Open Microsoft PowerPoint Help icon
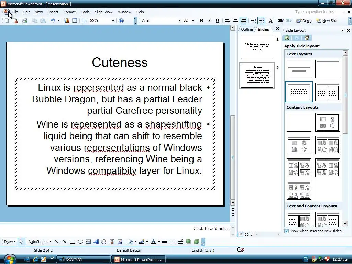This screenshot has height=264, width=352. (121, 21)
